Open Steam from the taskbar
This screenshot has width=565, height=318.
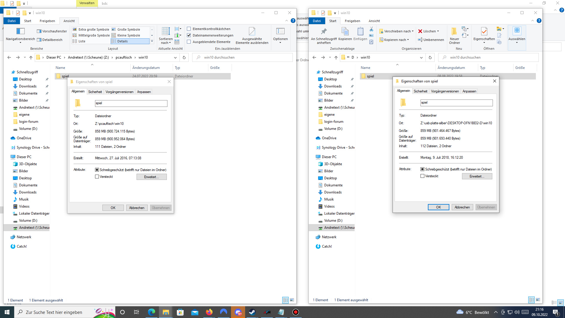[x=252, y=312]
